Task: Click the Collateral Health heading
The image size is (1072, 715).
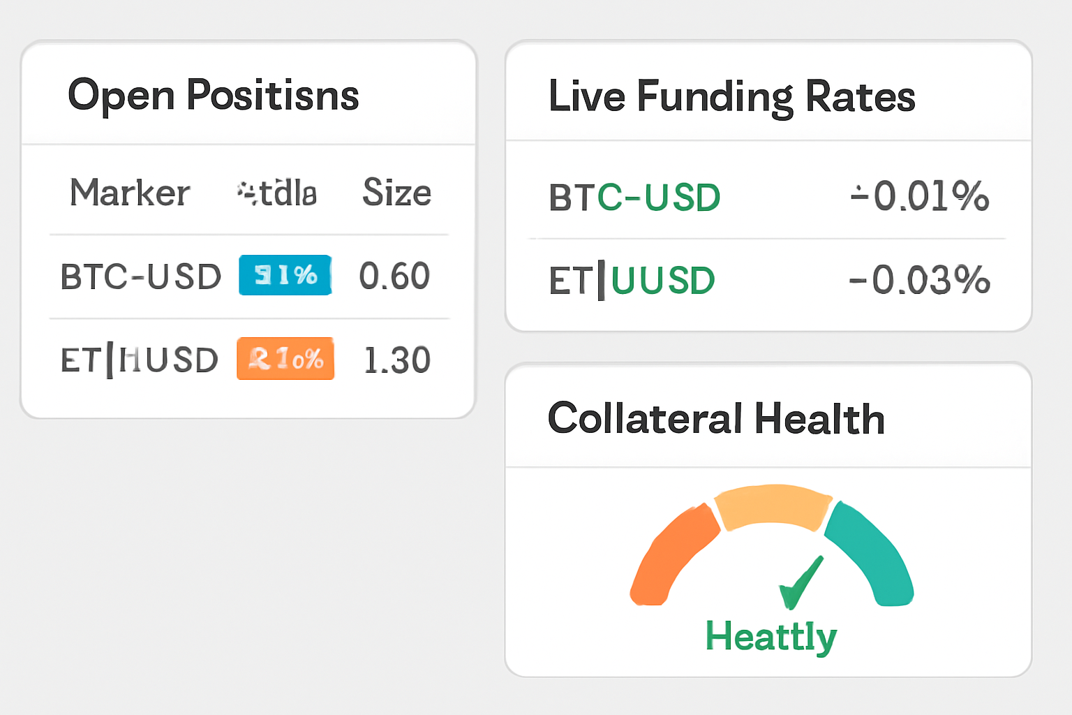Action: 716,419
